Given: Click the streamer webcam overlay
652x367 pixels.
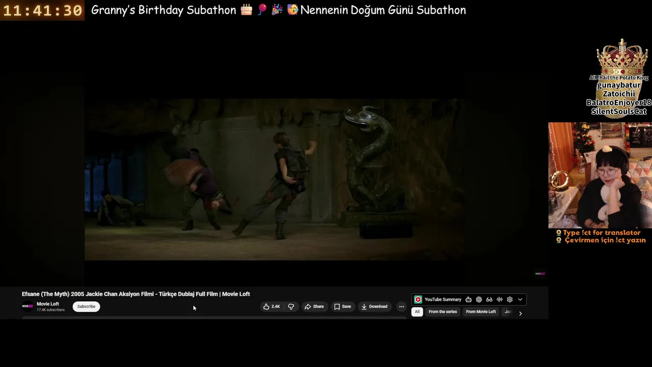Looking at the screenshot, I should click(600, 175).
